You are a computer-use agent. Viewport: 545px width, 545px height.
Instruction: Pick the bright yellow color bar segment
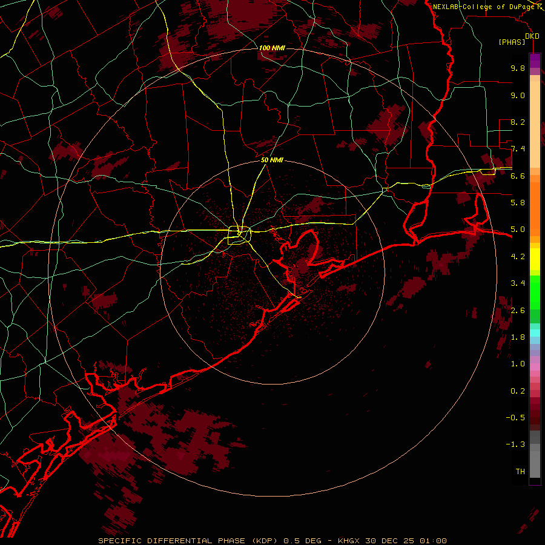click(535, 259)
